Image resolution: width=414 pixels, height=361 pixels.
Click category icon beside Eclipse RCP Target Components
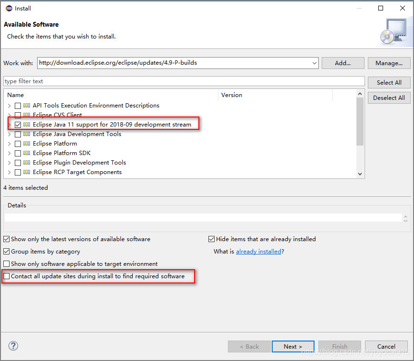pyautogui.click(x=27, y=172)
